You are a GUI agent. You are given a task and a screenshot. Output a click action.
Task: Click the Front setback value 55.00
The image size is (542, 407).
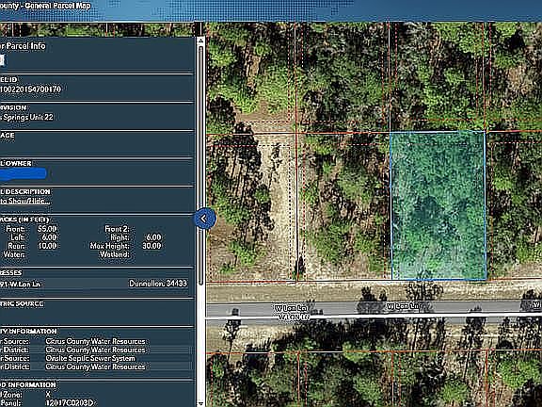(x=47, y=229)
